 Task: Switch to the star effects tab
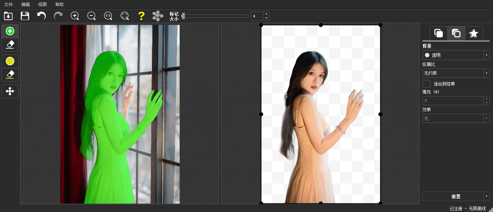(x=474, y=34)
